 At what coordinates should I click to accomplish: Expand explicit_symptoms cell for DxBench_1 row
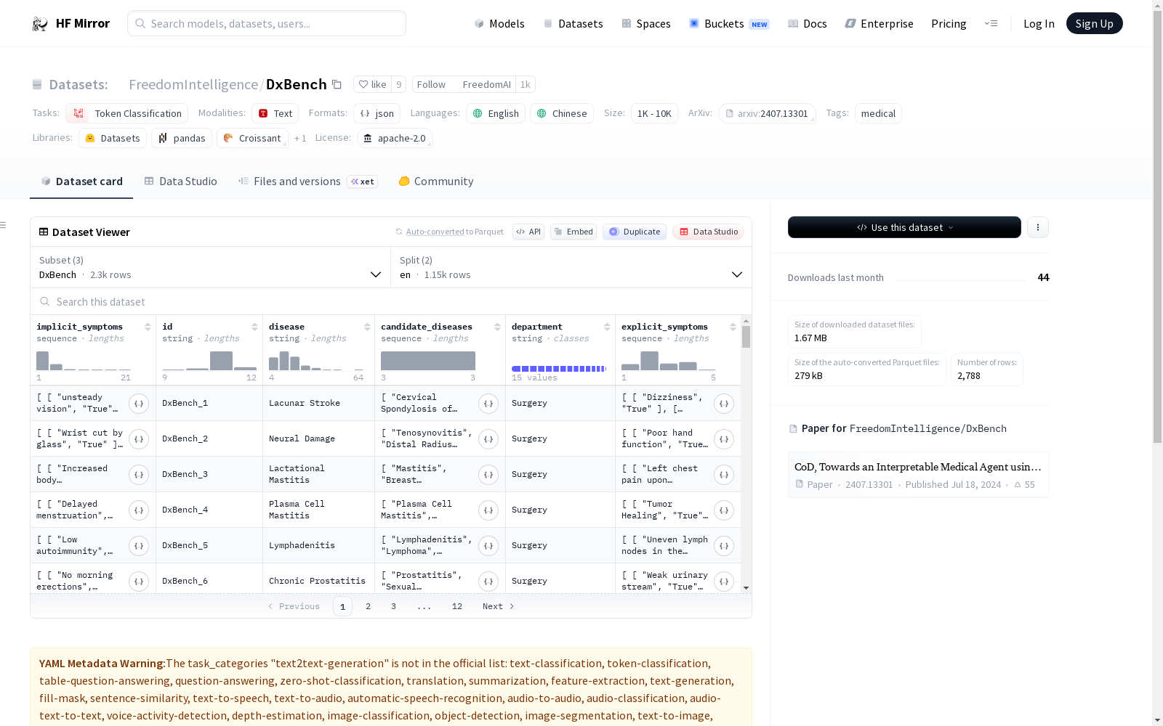[724, 404]
